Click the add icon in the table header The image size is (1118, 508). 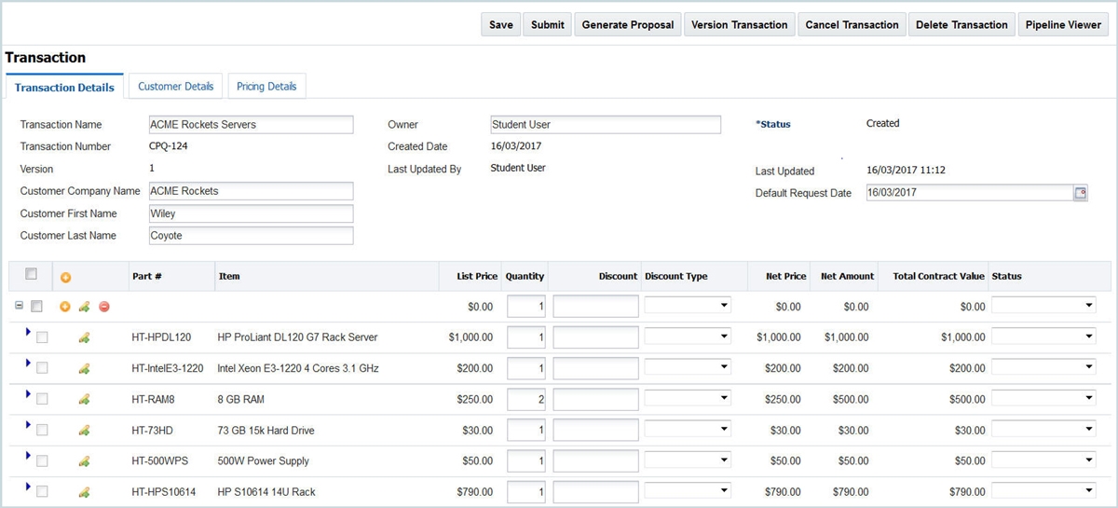pos(65,277)
